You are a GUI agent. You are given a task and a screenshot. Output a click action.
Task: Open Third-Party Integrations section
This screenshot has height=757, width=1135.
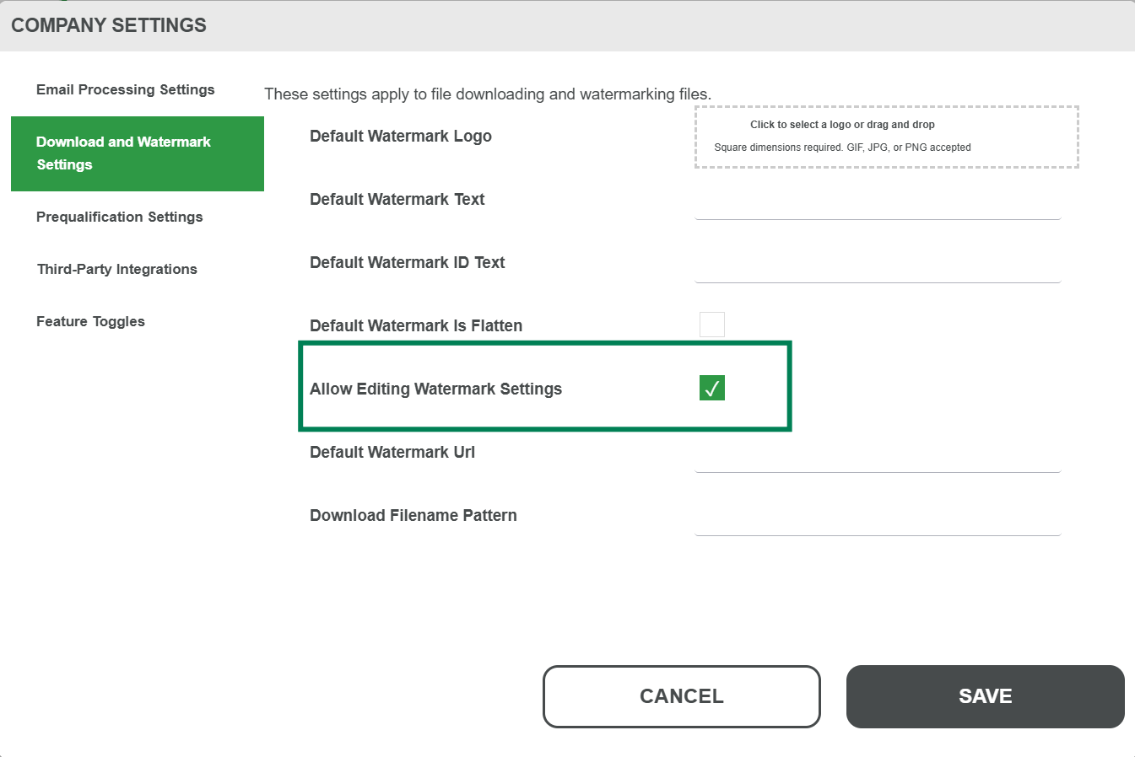pos(117,269)
